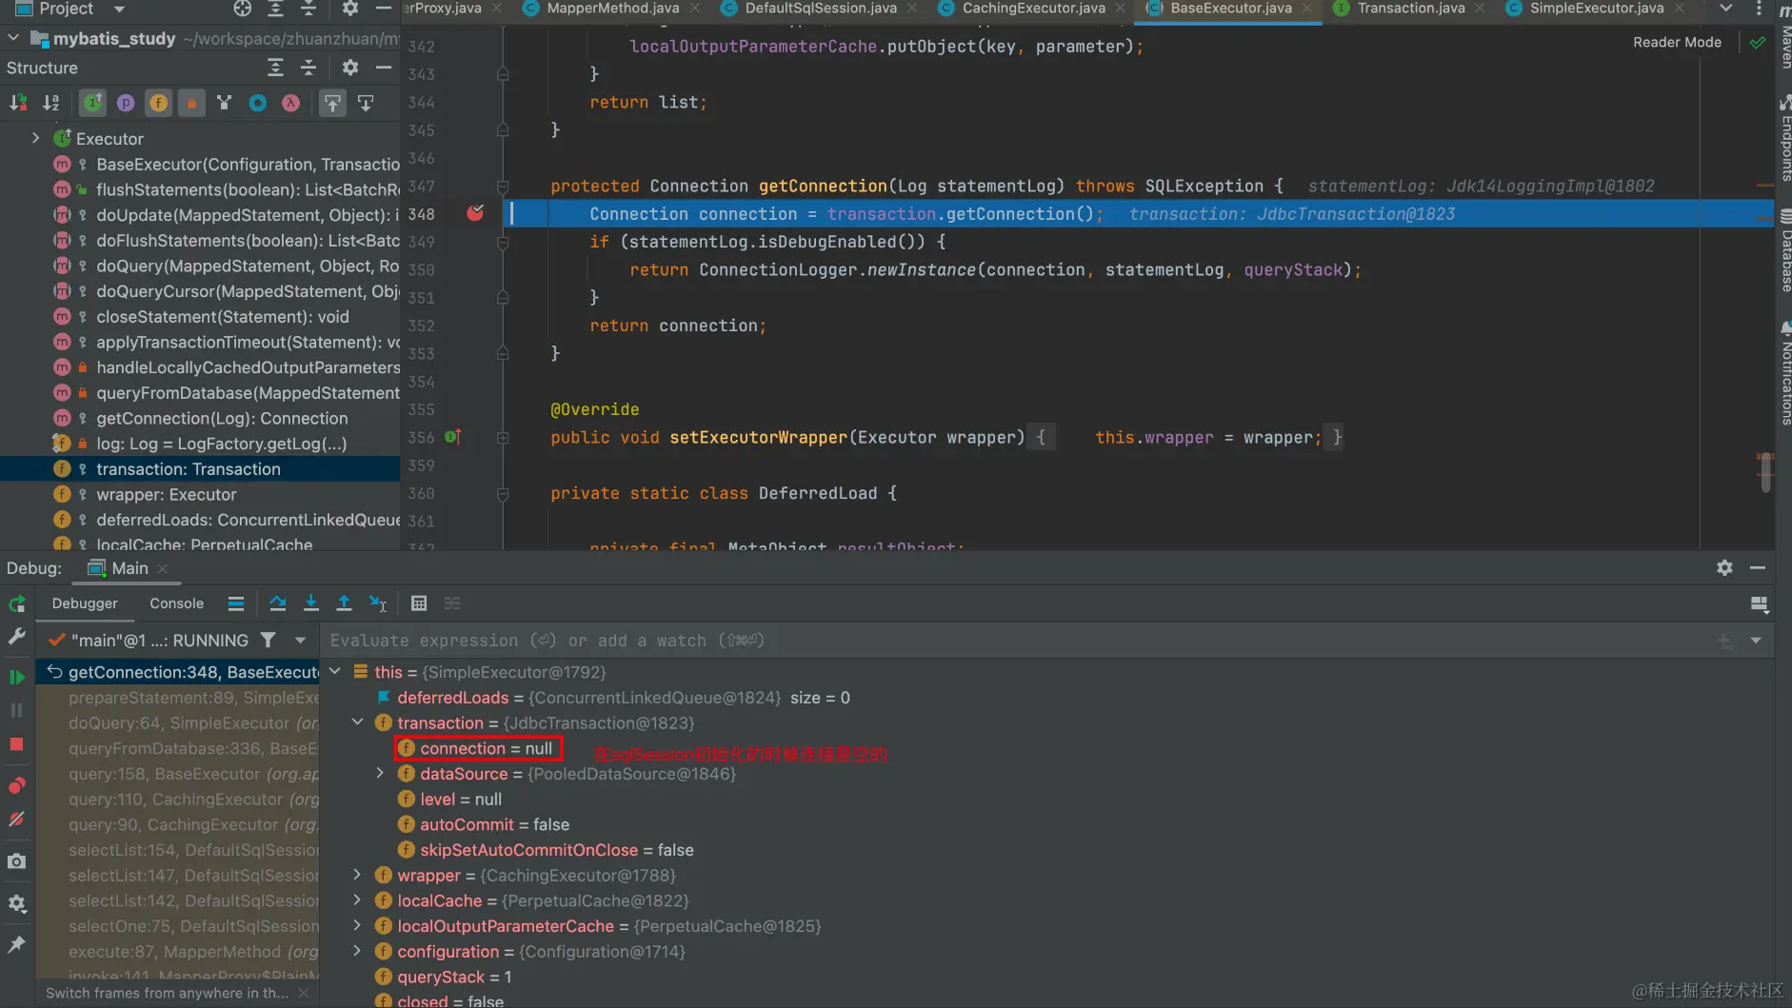Stop the debug session with the red square
Screen dimensions: 1792x1008
[x=17, y=744]
